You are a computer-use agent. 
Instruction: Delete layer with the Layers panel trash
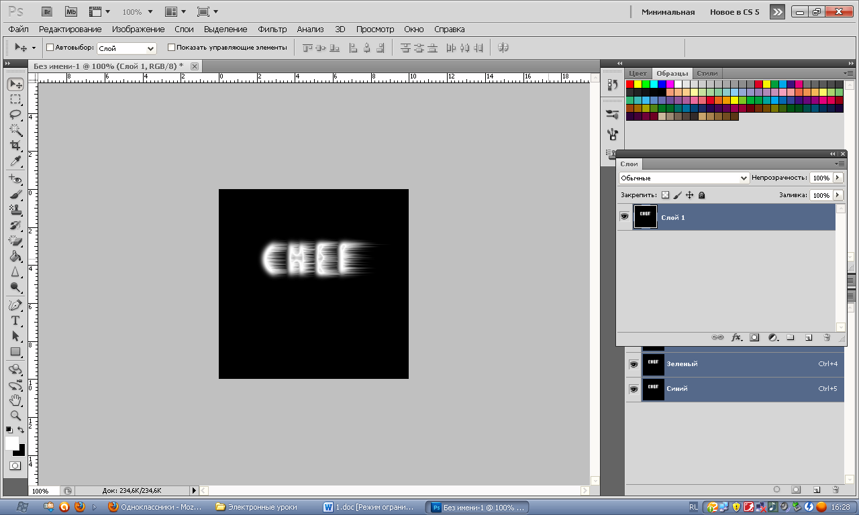pos(827,337)
